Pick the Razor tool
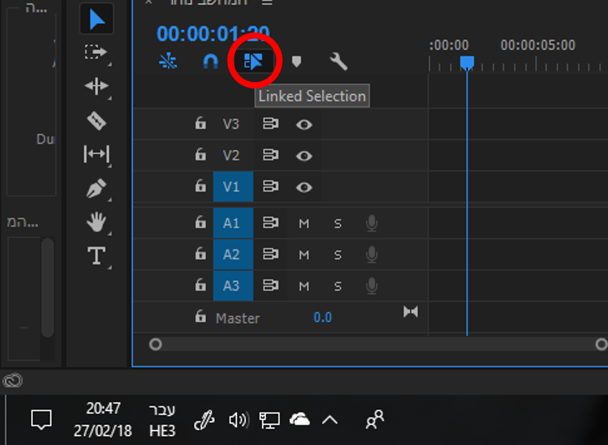The image size is (608, 445). click(96, 120)
